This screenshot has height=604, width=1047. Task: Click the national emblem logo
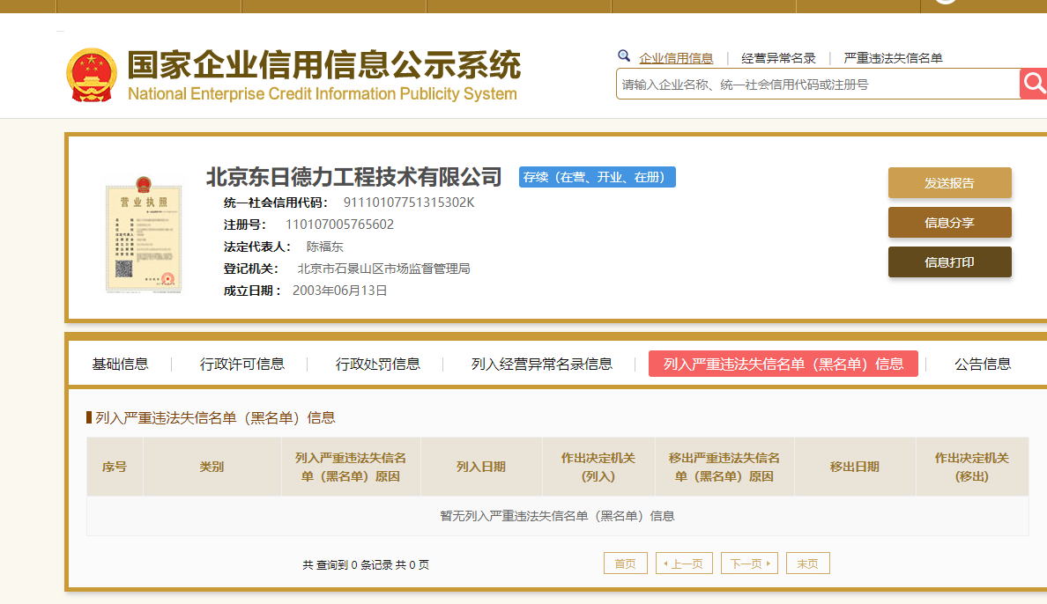92,75
